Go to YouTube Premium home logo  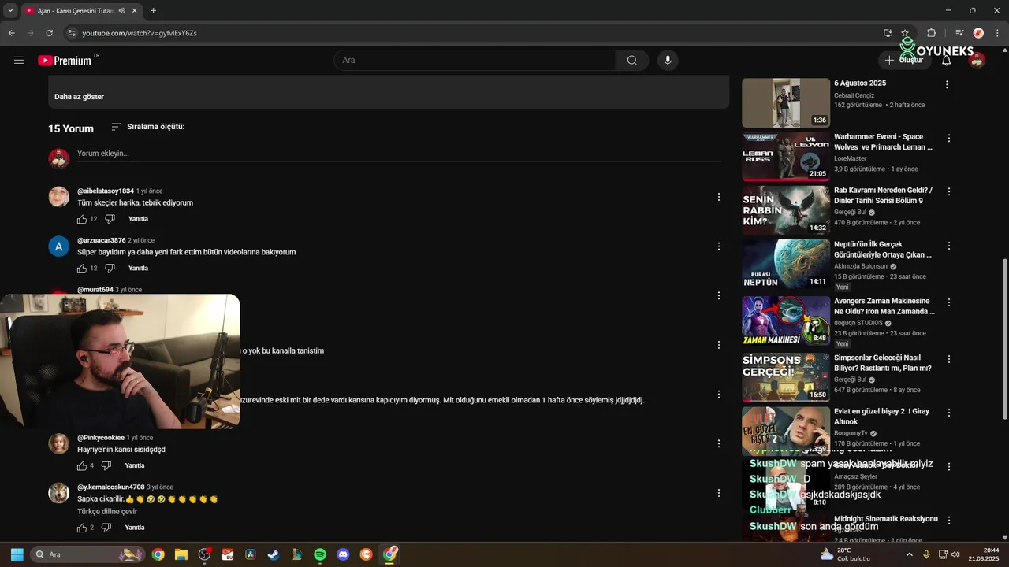click(65, 60)
